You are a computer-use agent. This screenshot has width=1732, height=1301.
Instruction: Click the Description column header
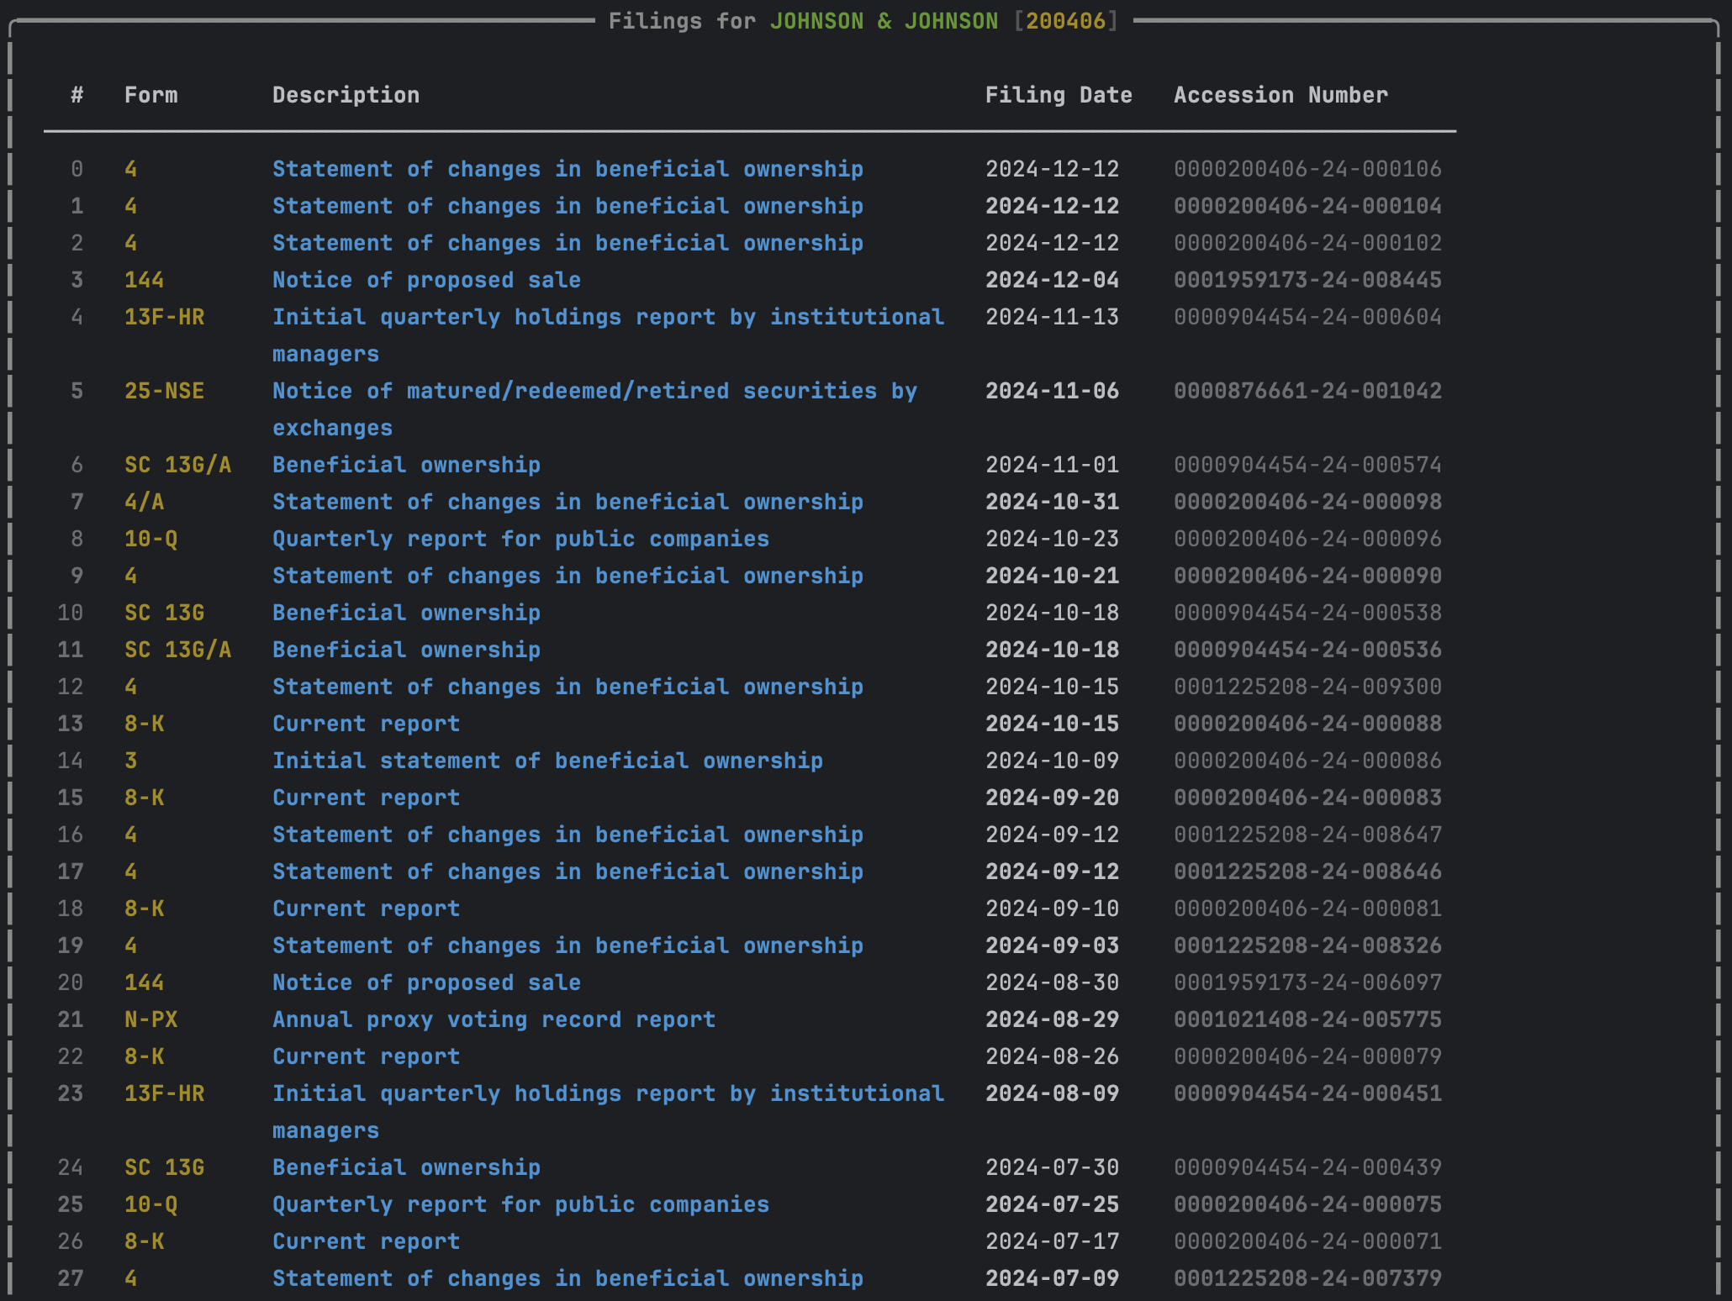(346, 95)
